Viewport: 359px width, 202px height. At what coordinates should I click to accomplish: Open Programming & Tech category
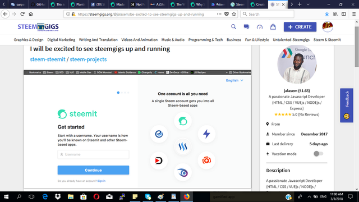coord(206,40)
